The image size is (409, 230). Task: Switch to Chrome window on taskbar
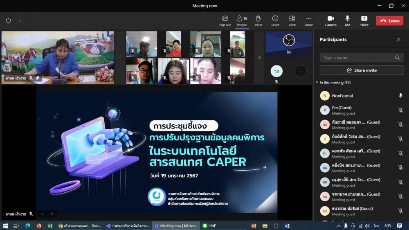click(x=80, y=226)
